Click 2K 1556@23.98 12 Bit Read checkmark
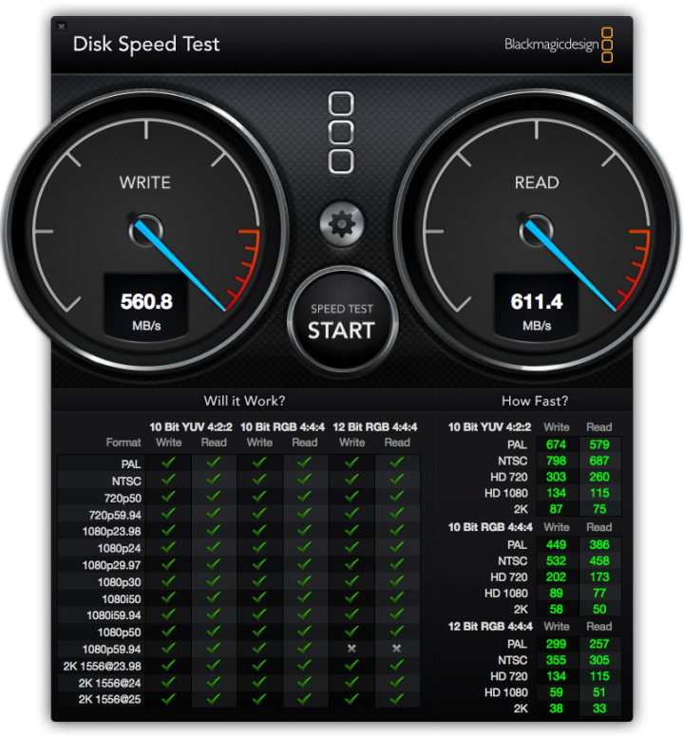 click(397, 666)
